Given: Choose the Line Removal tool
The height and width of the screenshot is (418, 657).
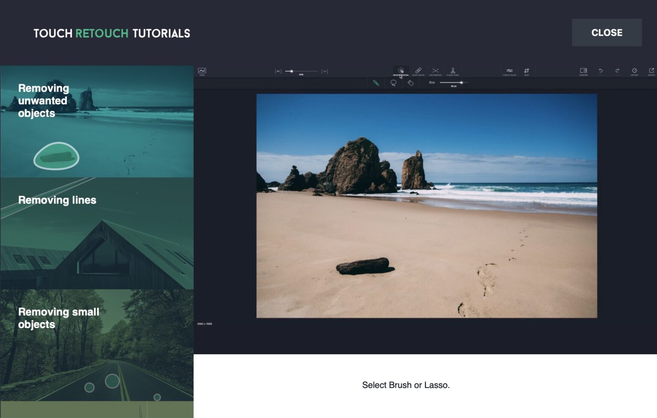Looking at the screenshot, I should click(435, 71).
